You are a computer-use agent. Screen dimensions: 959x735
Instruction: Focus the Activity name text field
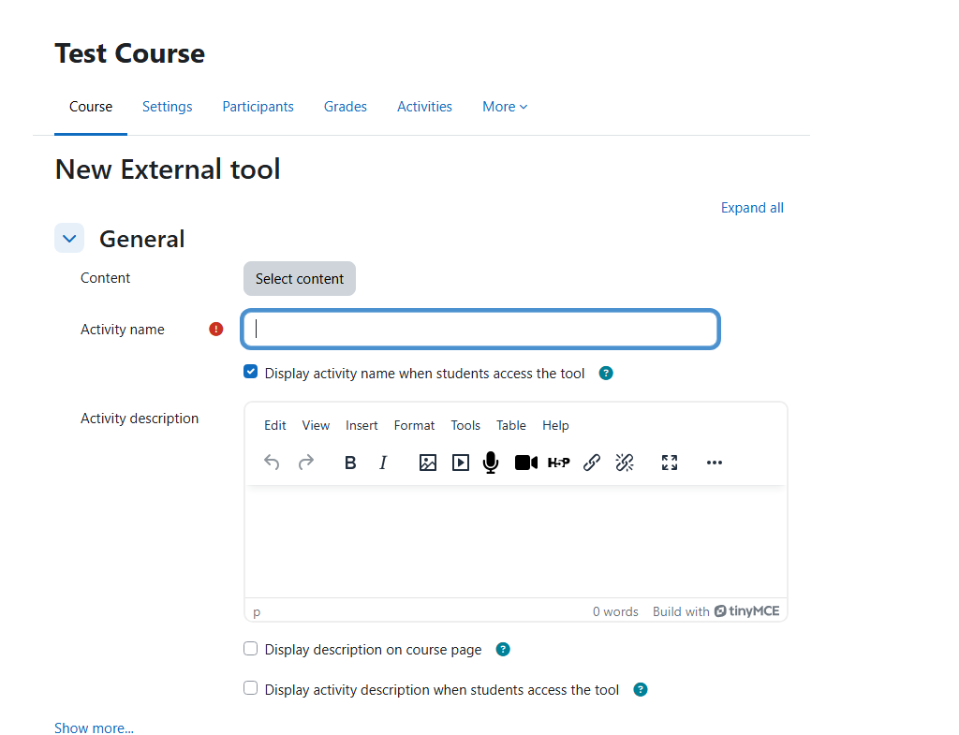tap(480, 330)
